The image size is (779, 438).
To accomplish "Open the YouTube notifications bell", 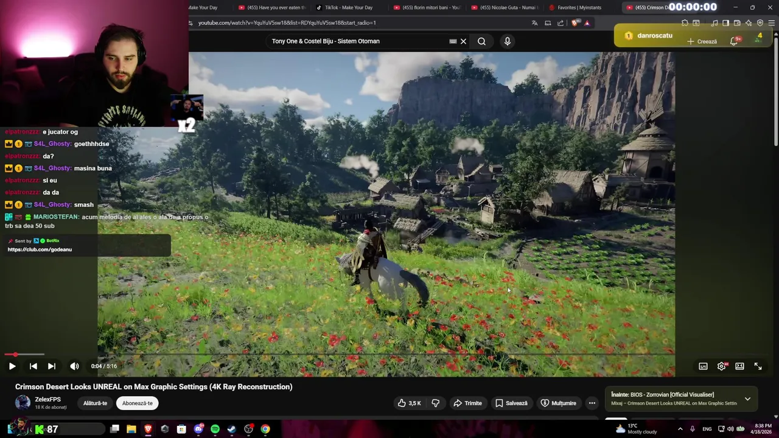I will 735,41.
